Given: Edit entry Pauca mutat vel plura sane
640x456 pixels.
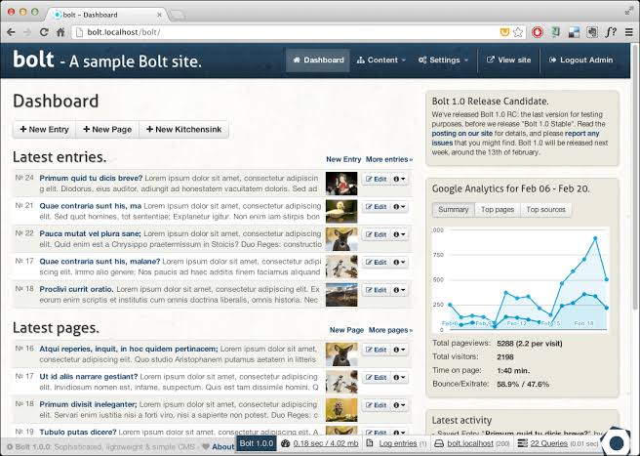Looking at the screenshot, I should click(x=376, y=234).
